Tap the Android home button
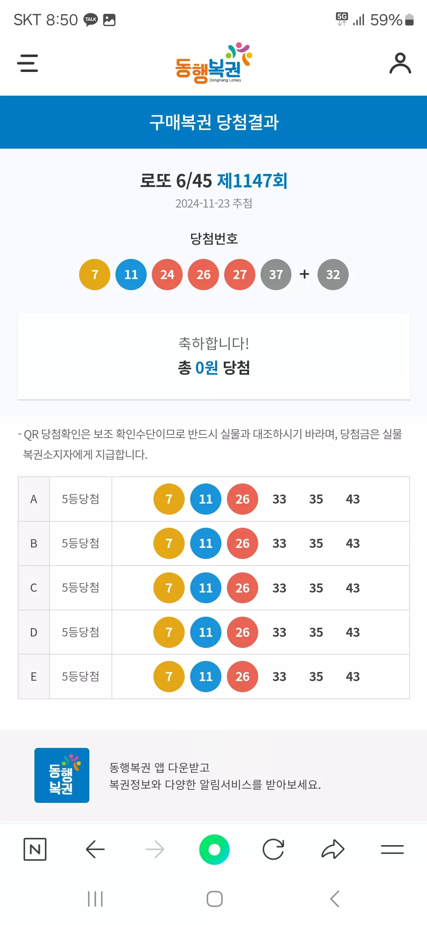 point(215,899)
